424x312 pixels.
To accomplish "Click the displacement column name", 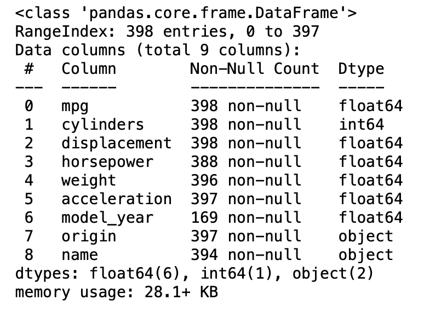I will (x=117, y=143).
